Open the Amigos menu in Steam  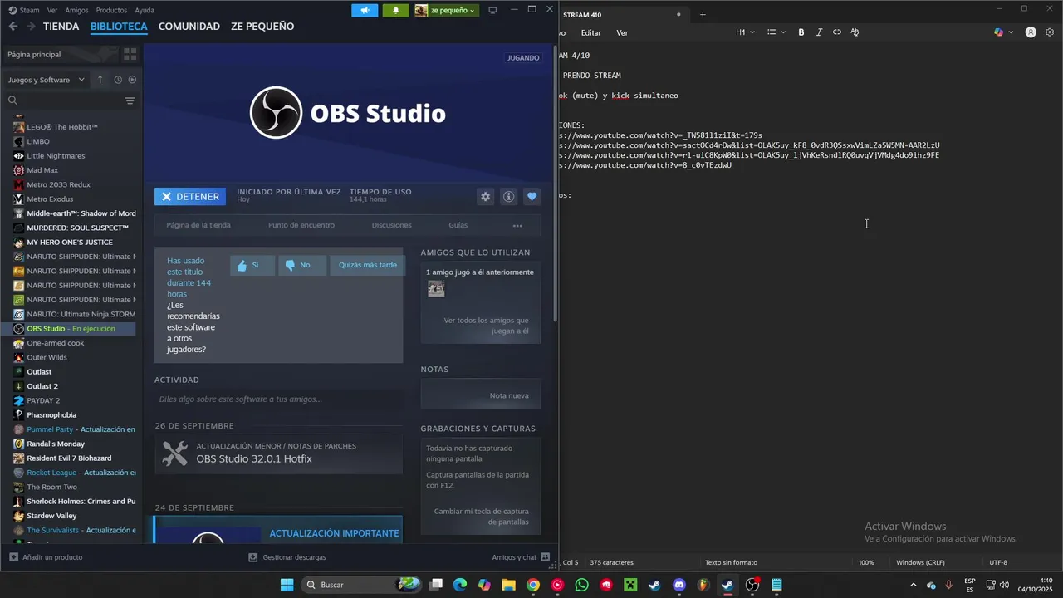pyautogui.click(x=76, y=10)
